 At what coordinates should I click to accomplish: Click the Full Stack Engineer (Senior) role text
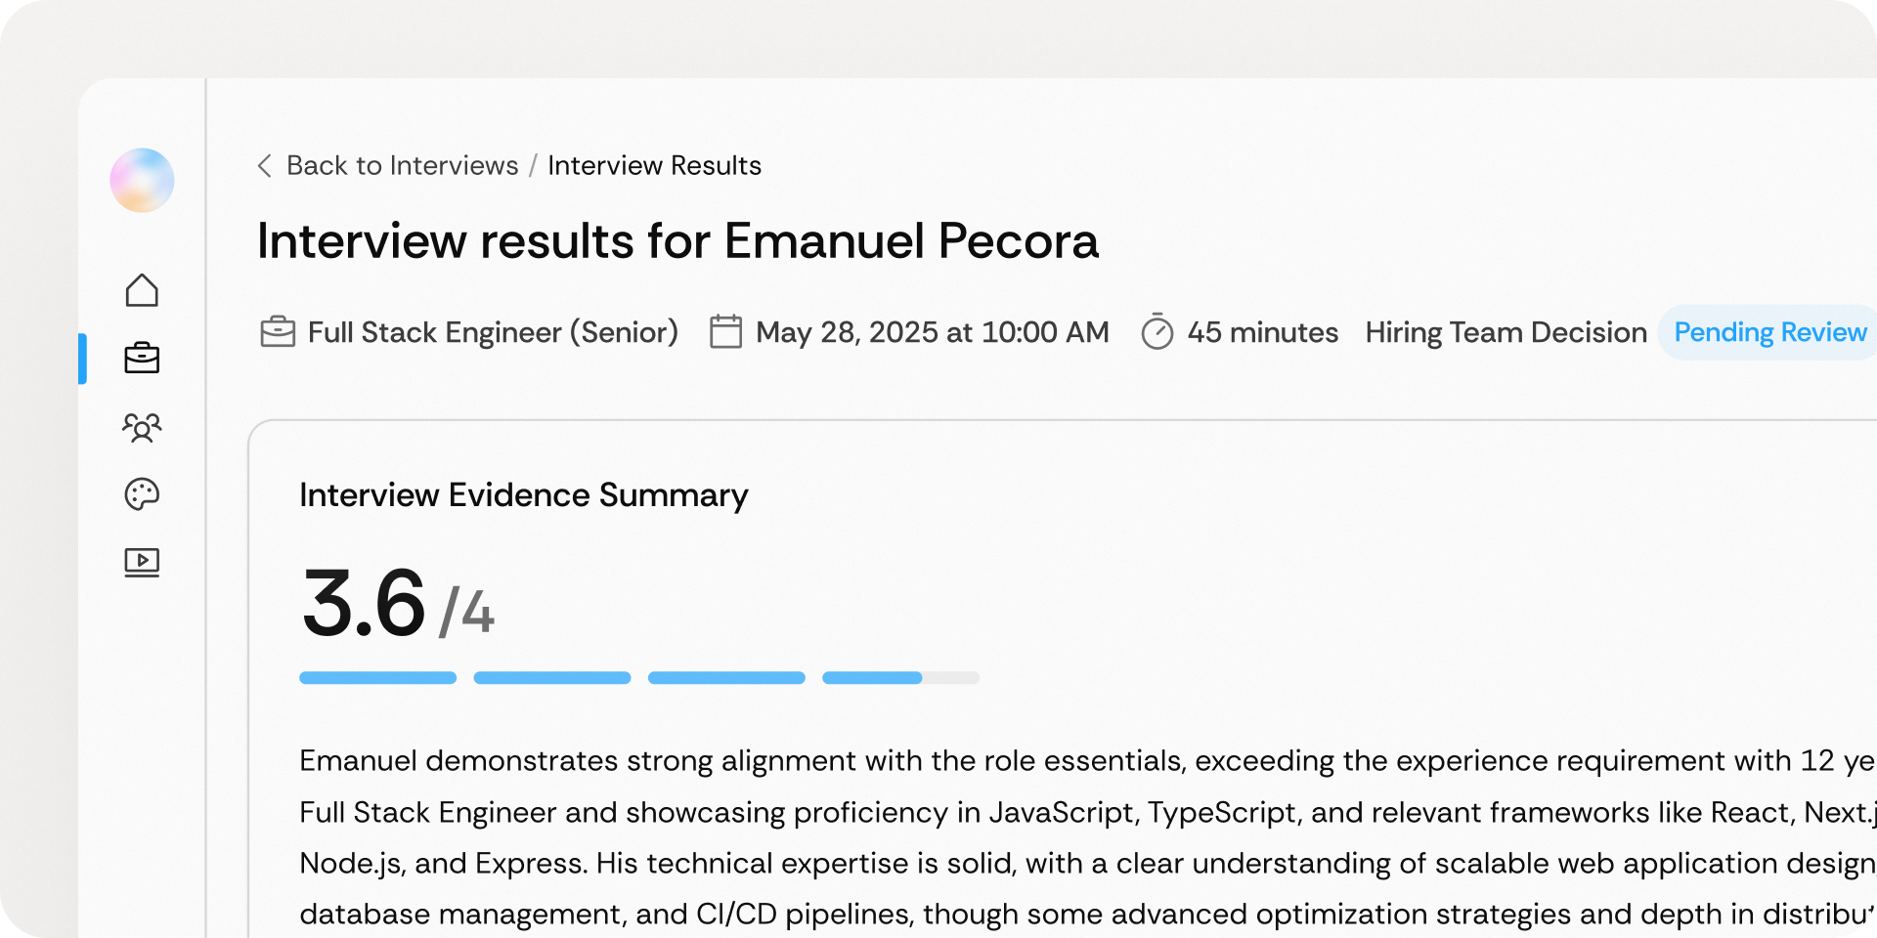(493, 332)
